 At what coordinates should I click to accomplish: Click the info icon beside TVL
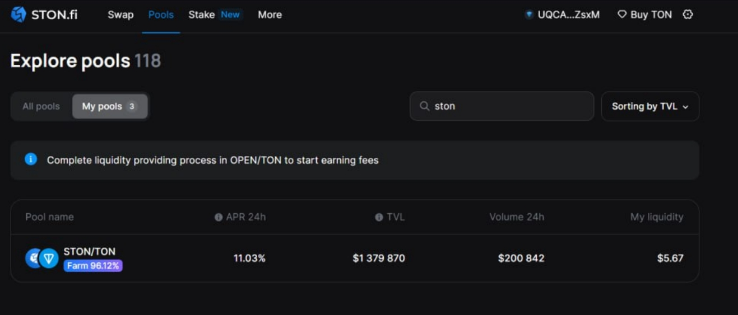click(379, 217)
